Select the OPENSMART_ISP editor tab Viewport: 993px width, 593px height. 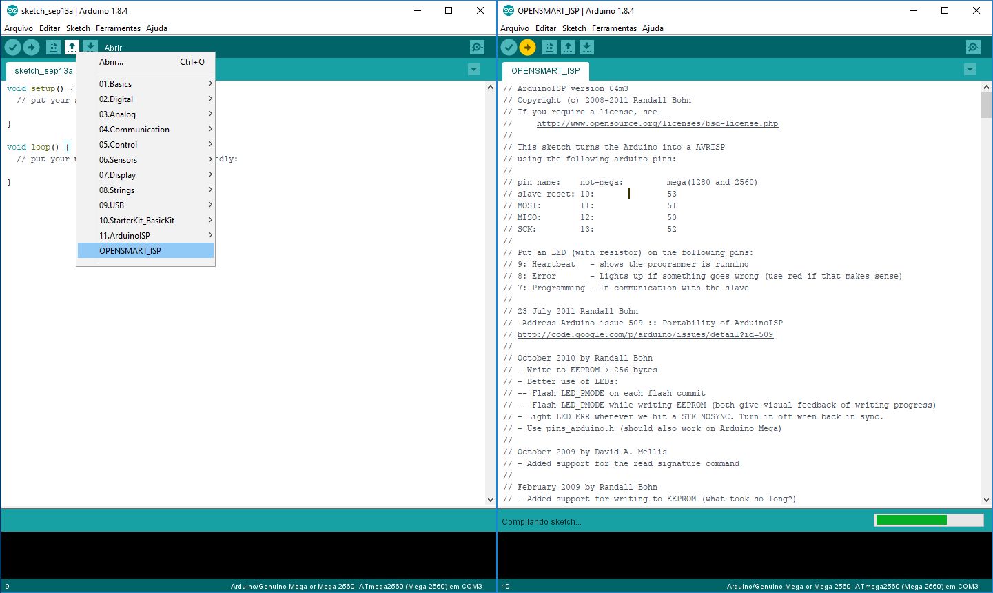coord(545,71)
